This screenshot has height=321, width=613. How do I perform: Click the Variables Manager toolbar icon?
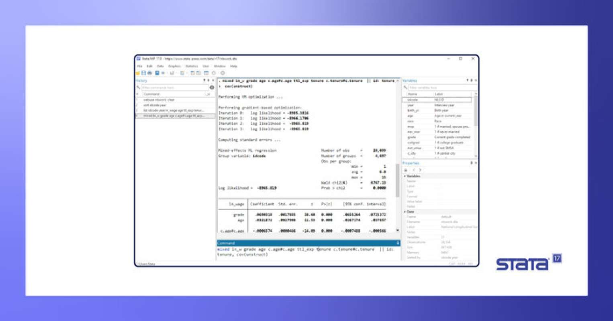pos(206,72)
